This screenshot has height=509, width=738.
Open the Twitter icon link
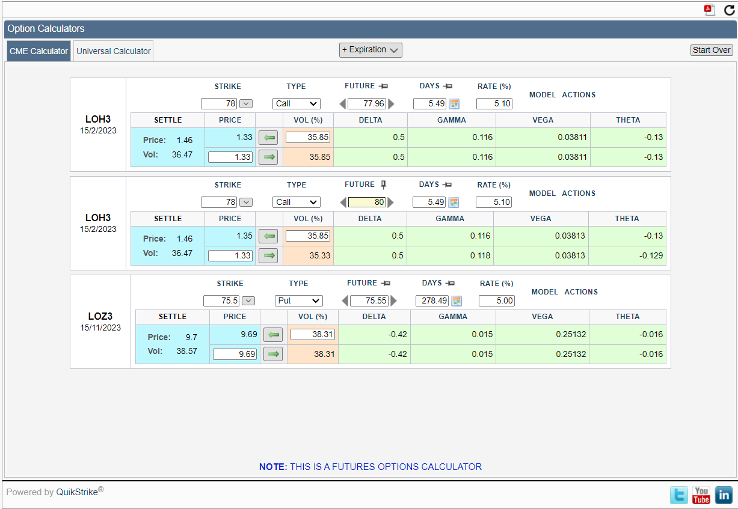679,495
